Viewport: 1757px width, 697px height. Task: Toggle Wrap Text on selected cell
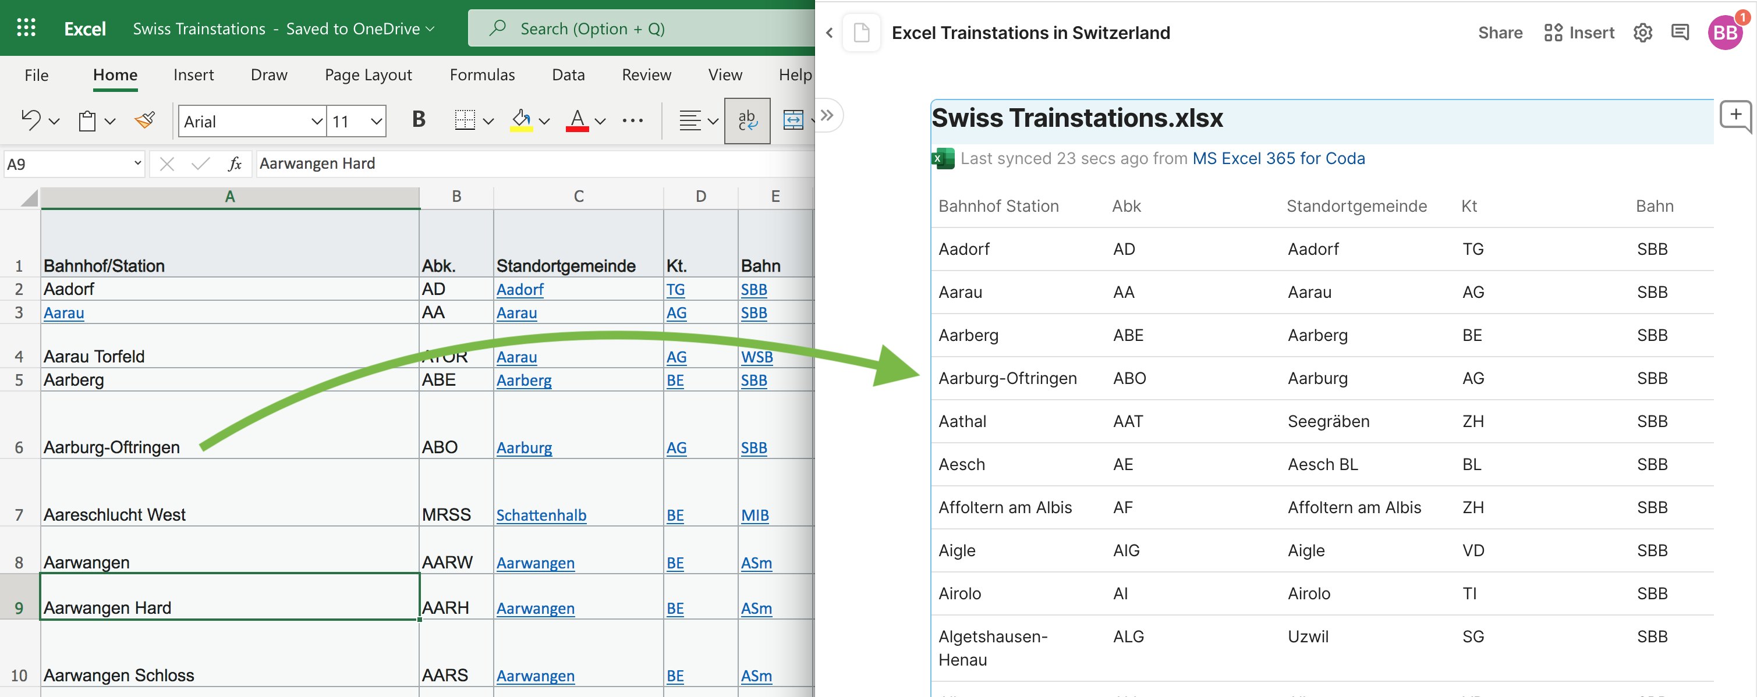tap(747, 120)
